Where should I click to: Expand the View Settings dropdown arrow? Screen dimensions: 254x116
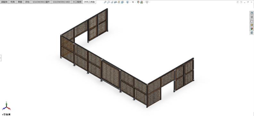point(150,2)
